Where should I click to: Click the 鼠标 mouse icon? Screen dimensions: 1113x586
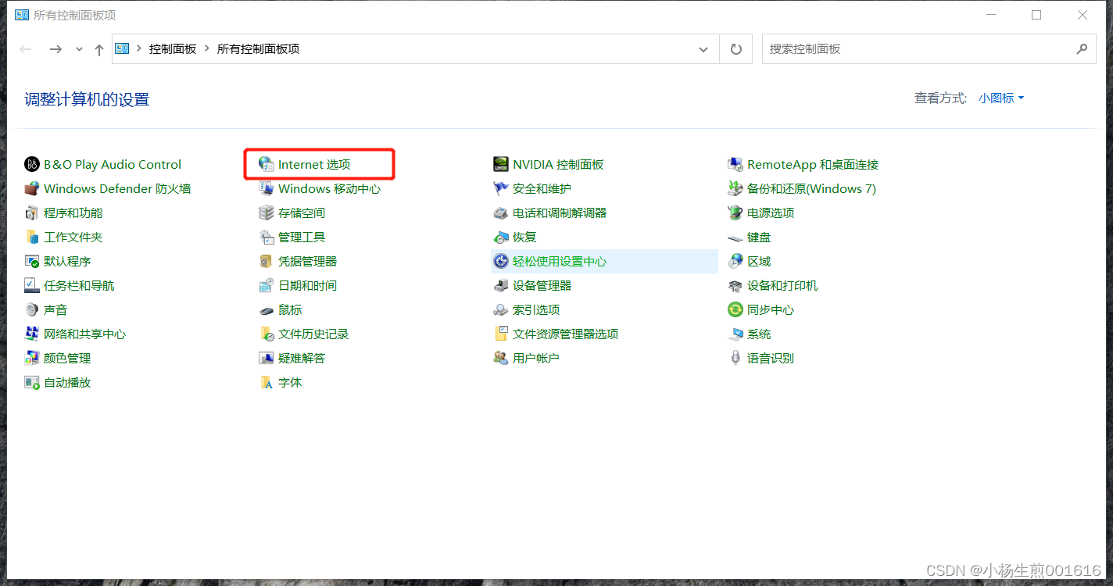point(267,309)
